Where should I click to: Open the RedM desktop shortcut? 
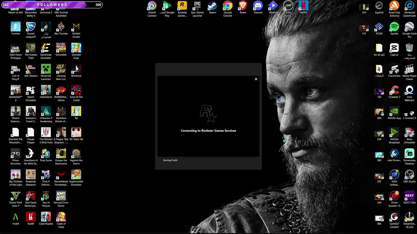tap(31, 219)
